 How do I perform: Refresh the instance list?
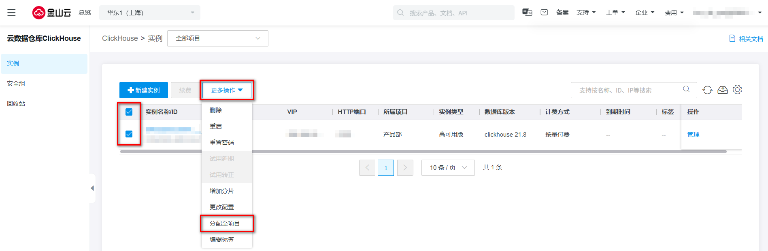click(707, 90)
